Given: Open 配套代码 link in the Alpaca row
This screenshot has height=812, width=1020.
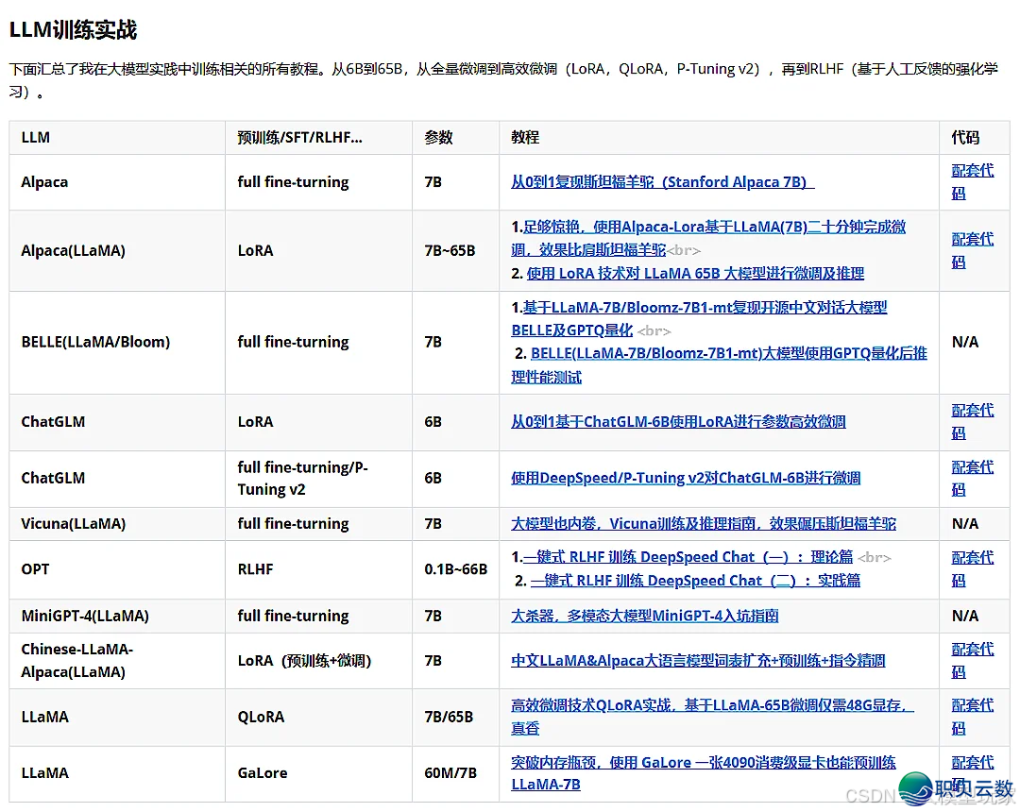Looking at the screenshot, I should tap(972, 181).
